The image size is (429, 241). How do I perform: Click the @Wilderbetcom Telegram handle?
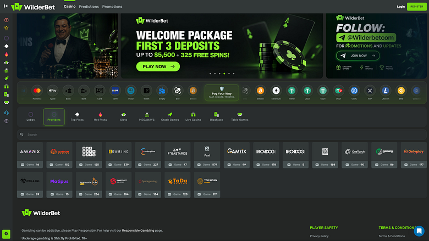coord(366,37)
